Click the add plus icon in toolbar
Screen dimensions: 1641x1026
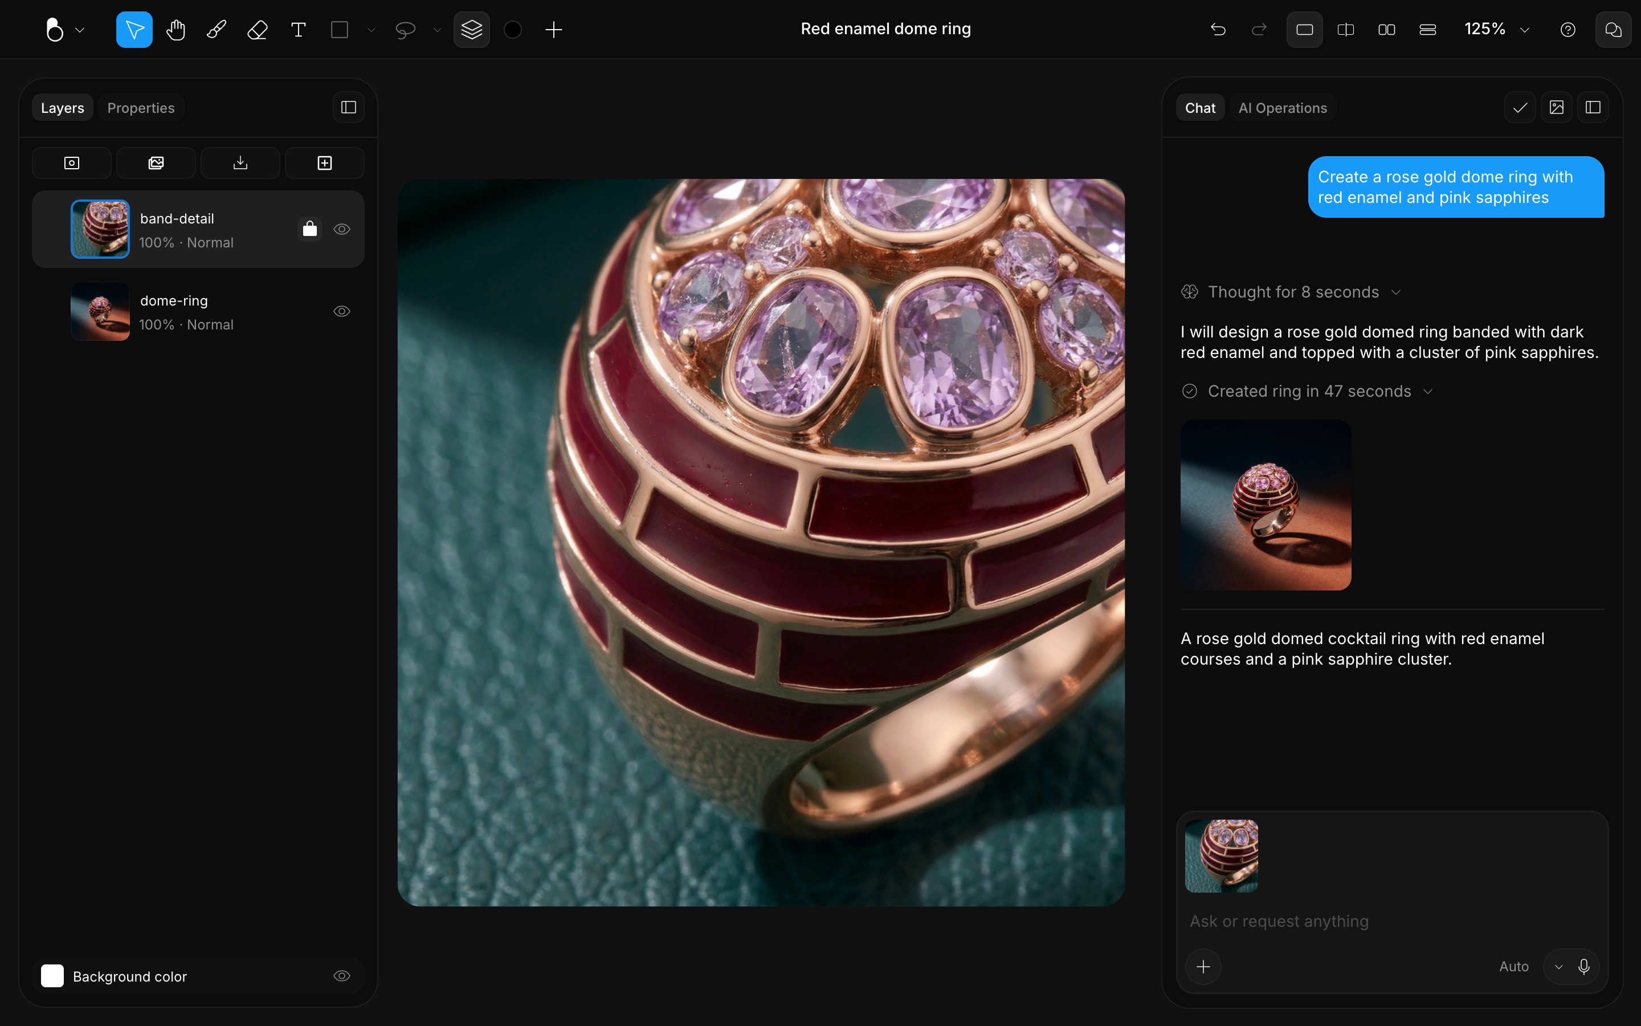tap(554, 29)
